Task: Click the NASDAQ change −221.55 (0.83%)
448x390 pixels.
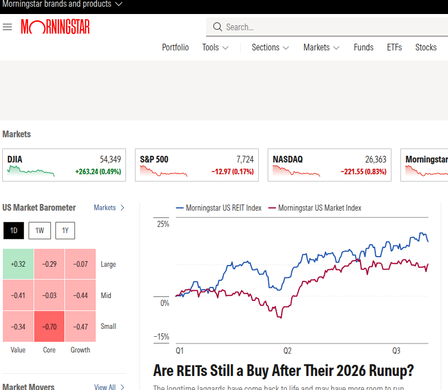Action: point(363,171)
